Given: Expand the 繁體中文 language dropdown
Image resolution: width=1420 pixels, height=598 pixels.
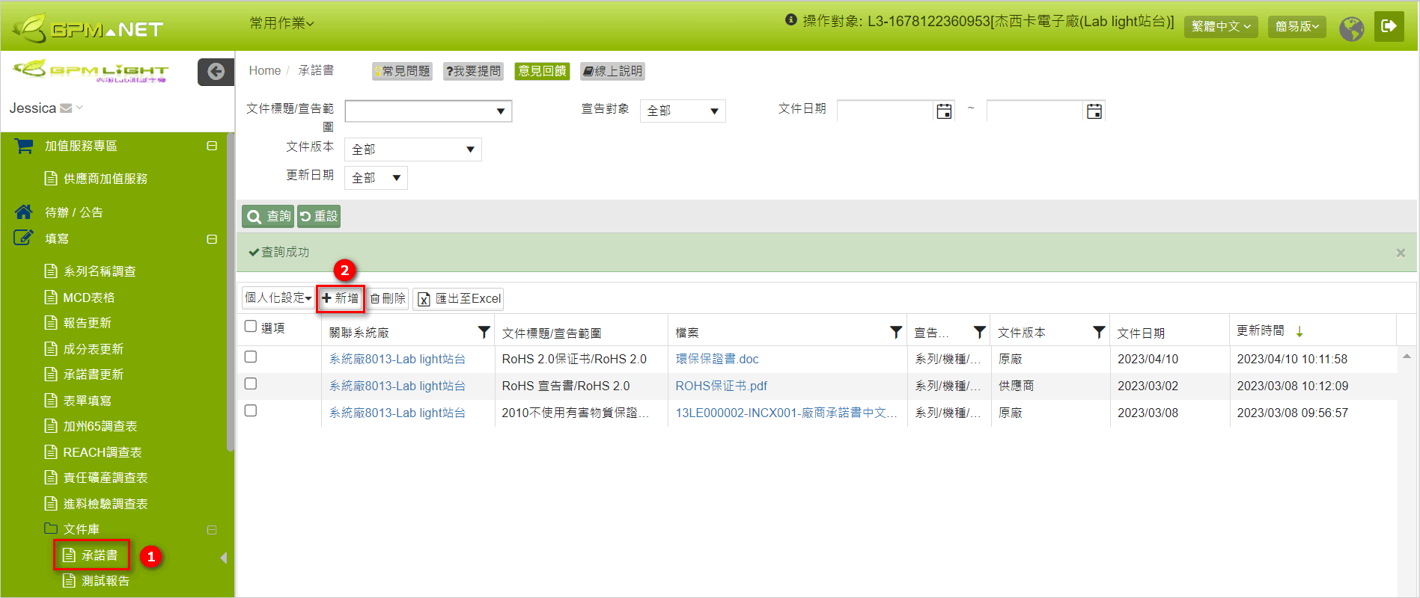Looking at the screenshot, I should click(1220, 26).
